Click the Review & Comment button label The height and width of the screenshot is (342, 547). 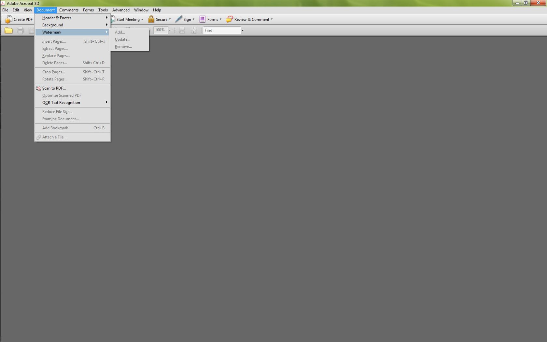(x=252, y=20)
